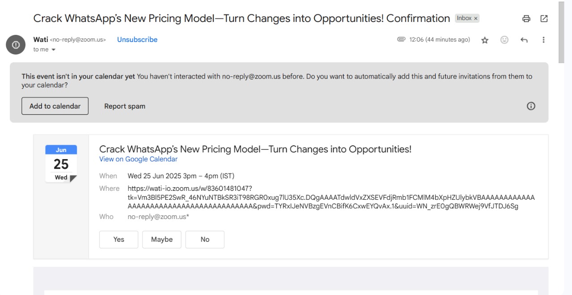This screenshot has width=572, height=295.
Task: Open the three-dot More options menu
Action: pos(544,40)
